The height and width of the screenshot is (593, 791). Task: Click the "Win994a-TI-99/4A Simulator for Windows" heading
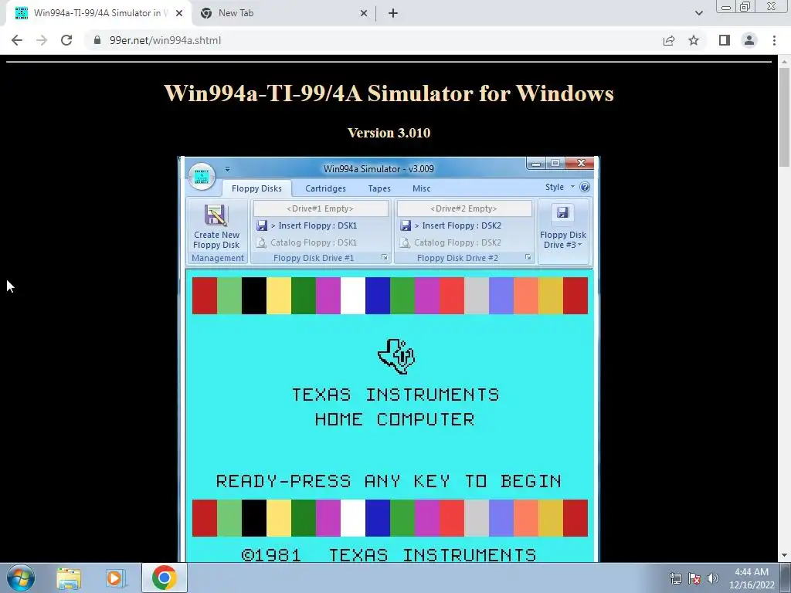[389, 93]
